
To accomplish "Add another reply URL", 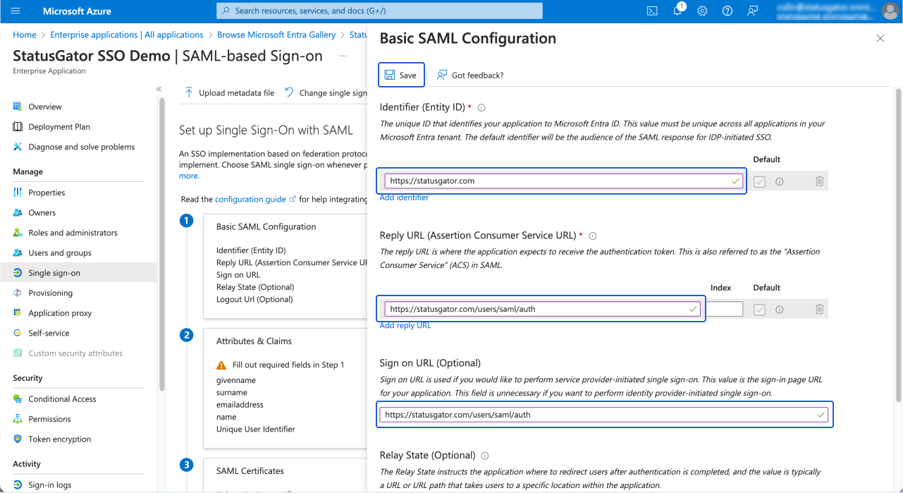I will 405,325.
